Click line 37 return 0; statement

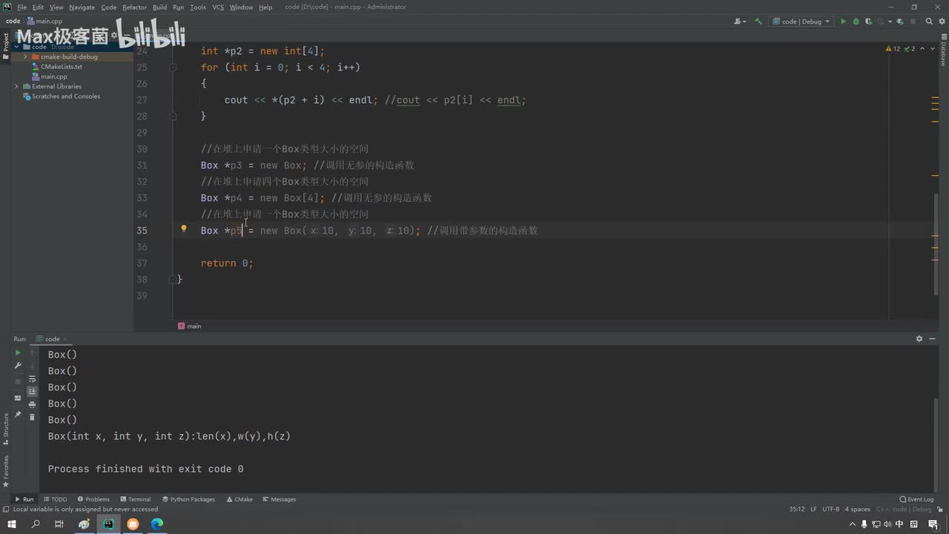click(x=227, y=263)
